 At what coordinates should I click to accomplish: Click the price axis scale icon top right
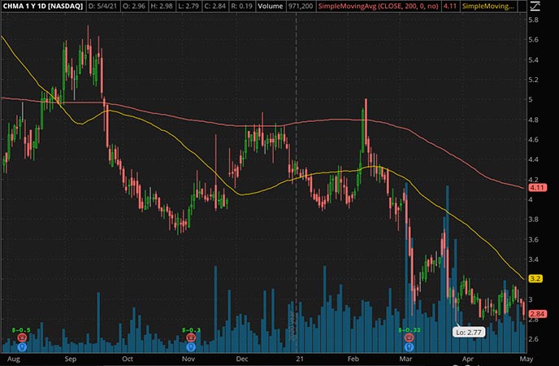coord(534,7)
